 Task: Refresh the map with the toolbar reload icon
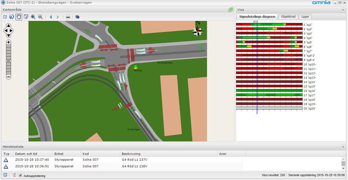pyautogui.click(x=5, y=17)
